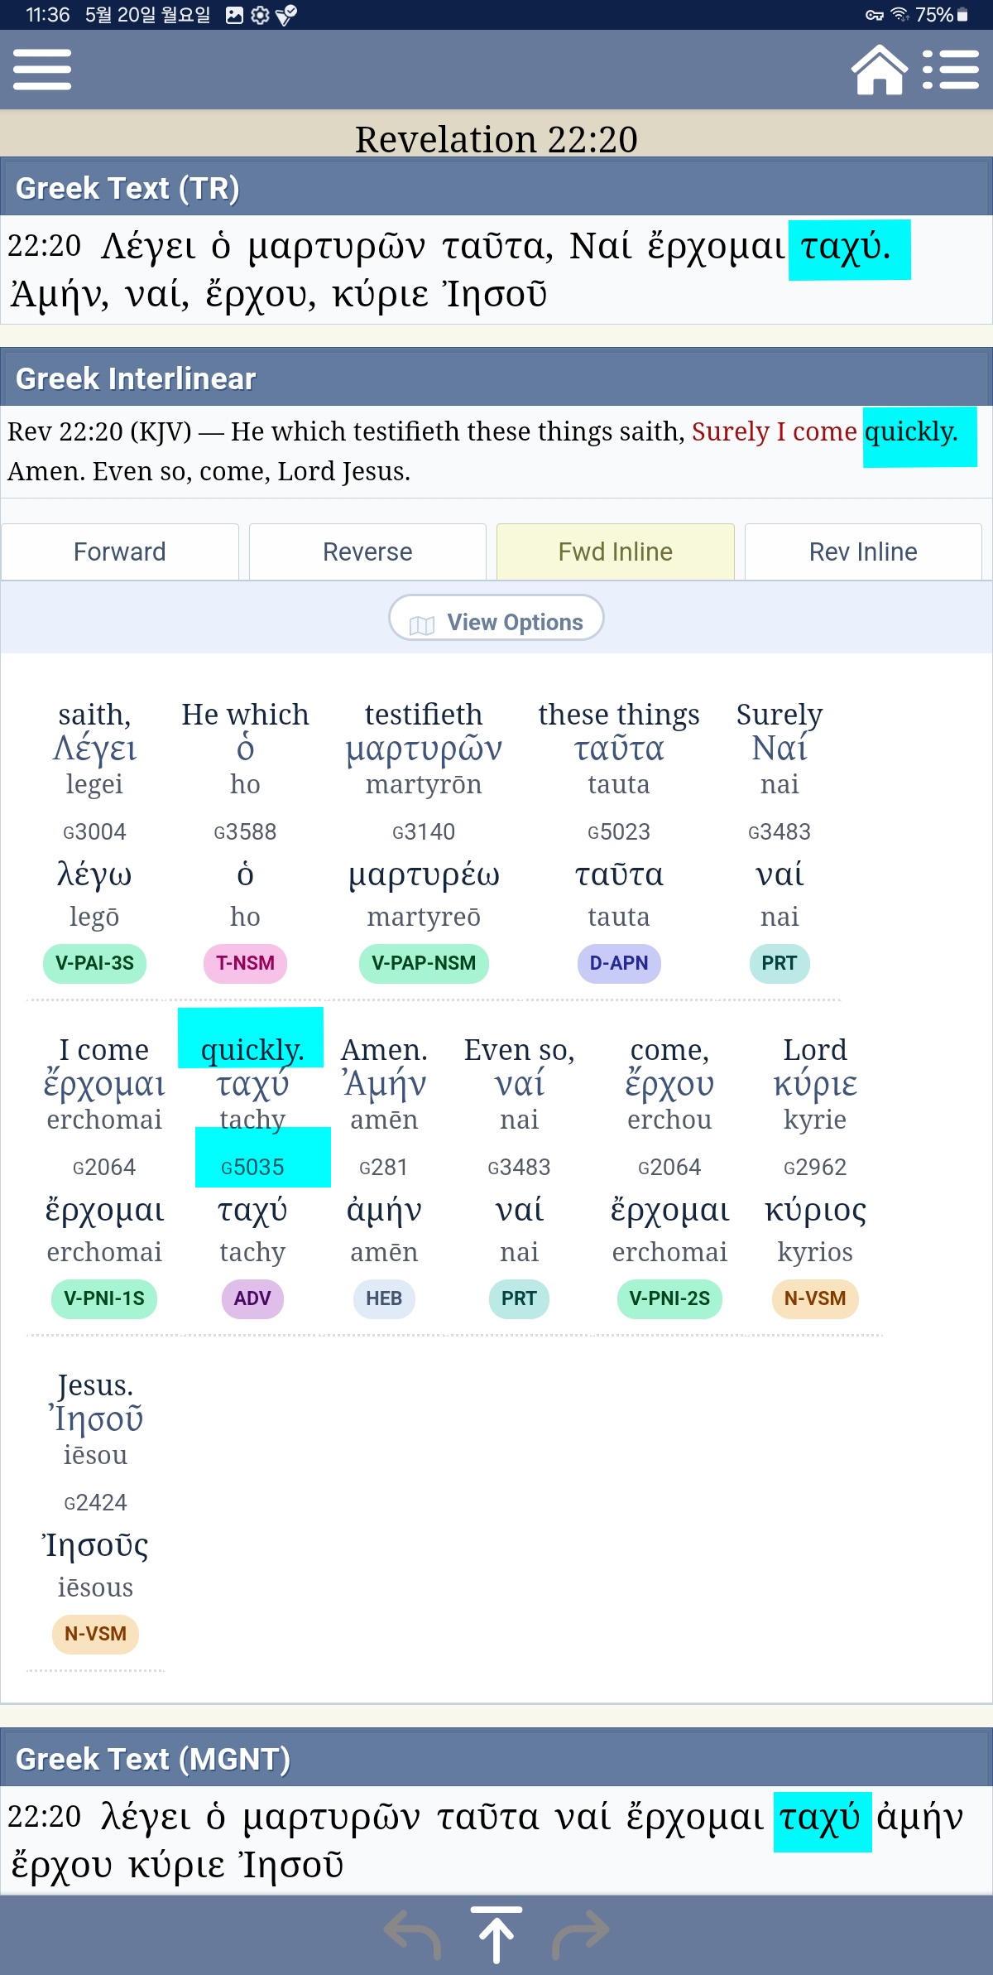Open Strong's G3140 link
993x1975 pixels.
point(424,831)
